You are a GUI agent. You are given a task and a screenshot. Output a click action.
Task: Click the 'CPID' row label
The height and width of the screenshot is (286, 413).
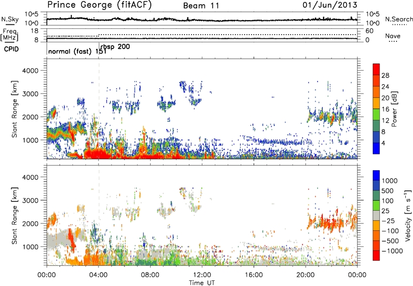tap(11, 49)
